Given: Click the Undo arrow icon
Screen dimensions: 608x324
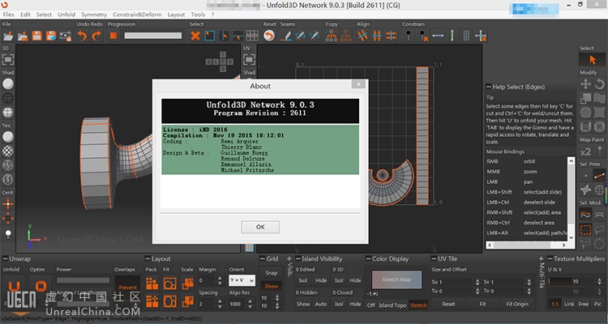Looking at the screenshot, I should [x=82, y=36].
